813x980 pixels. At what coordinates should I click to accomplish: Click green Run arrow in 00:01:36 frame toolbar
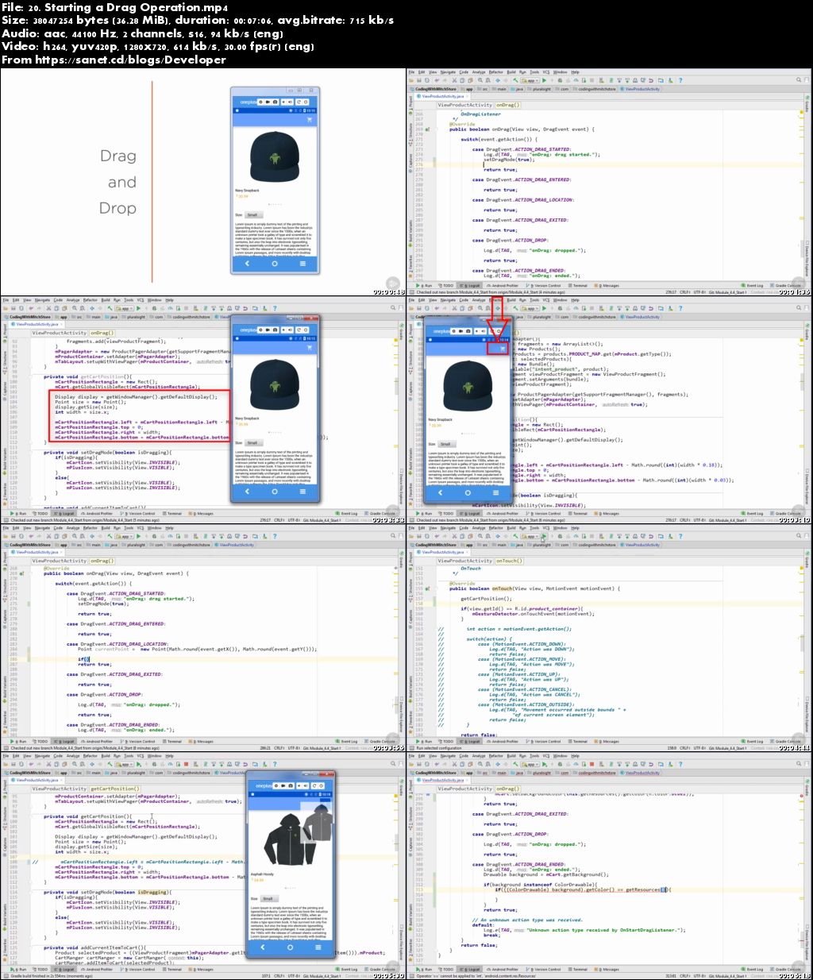click(x=545, y=80)
